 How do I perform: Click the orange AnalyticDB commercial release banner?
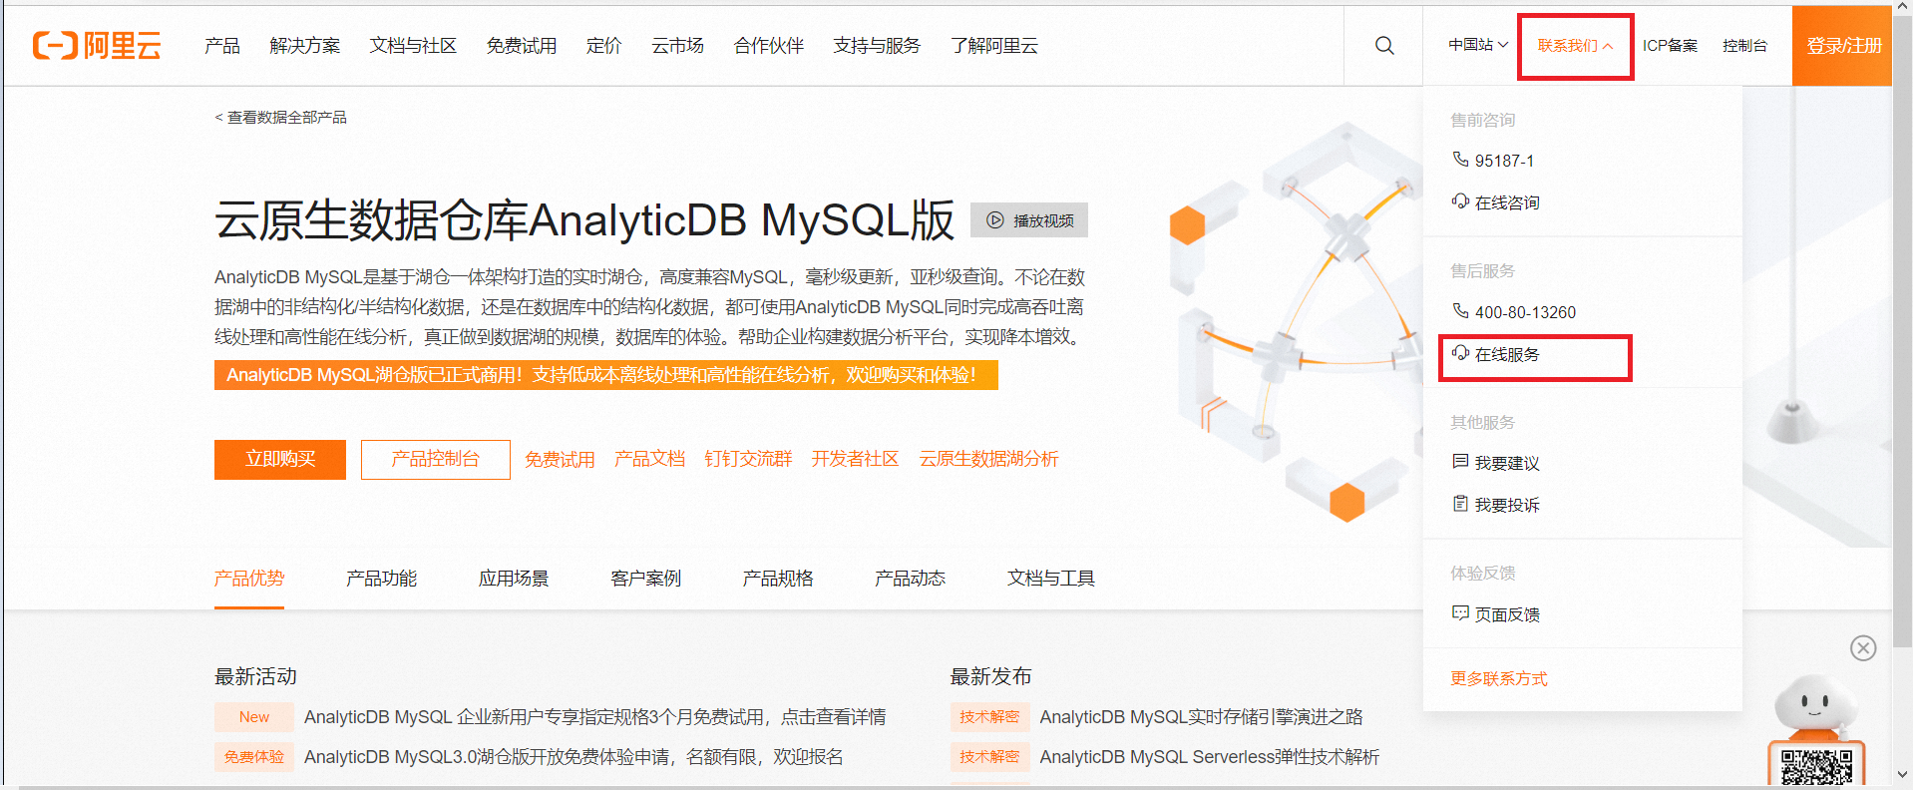coord(606,375)
